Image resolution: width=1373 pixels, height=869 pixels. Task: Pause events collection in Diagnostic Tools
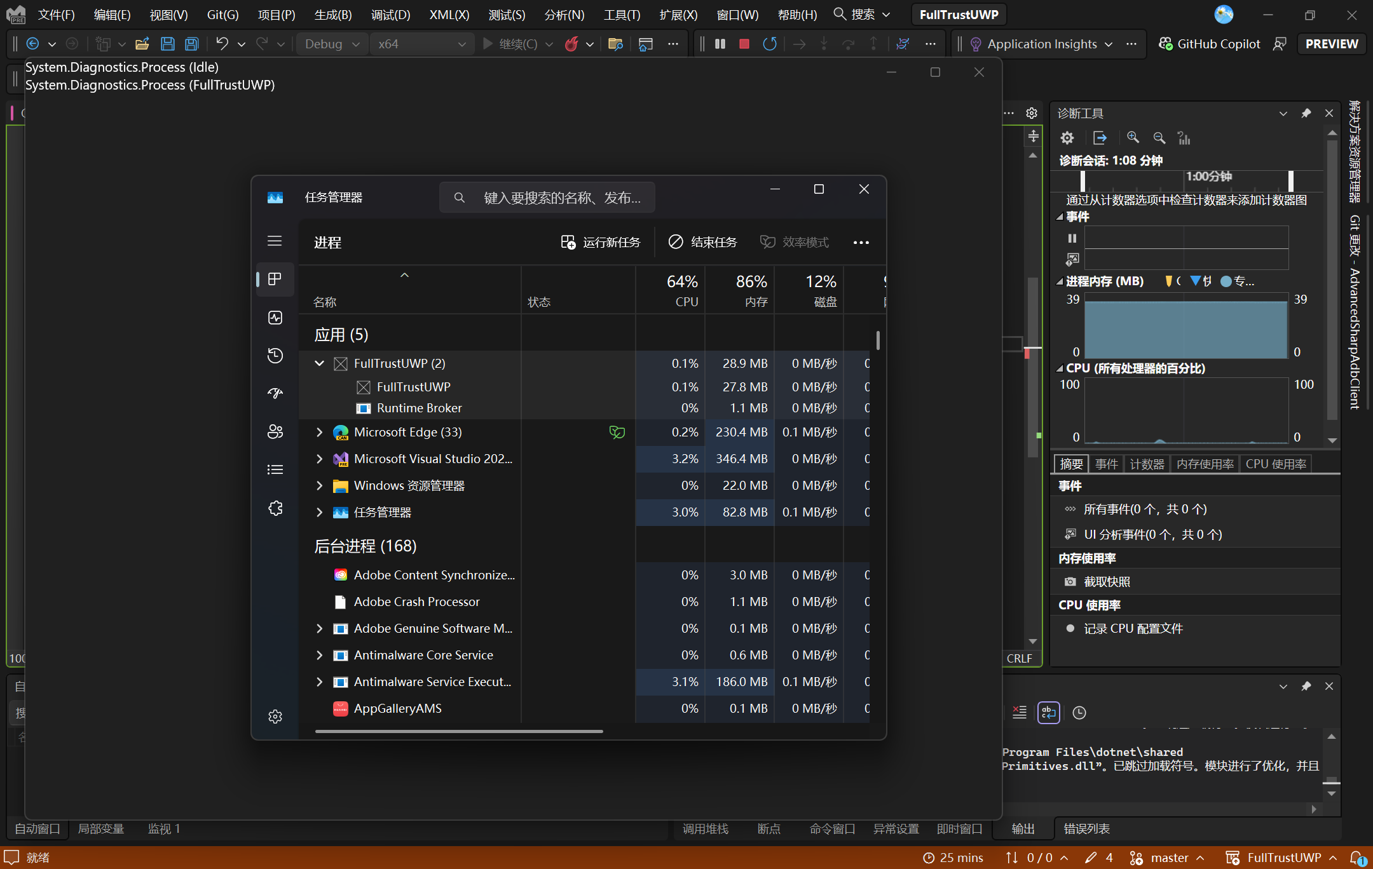click(x=1072, y=238)
